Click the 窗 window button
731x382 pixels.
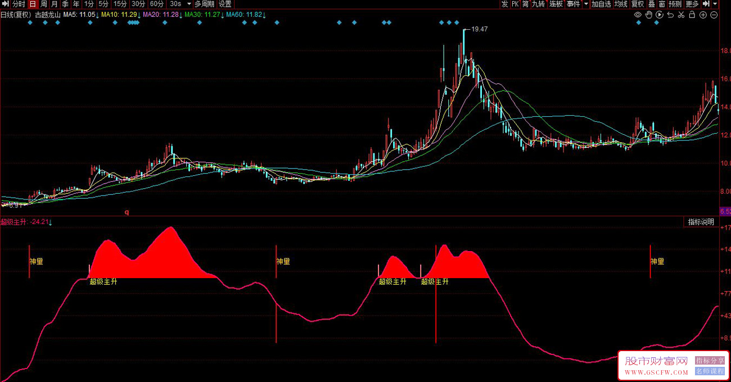(662, 4)
